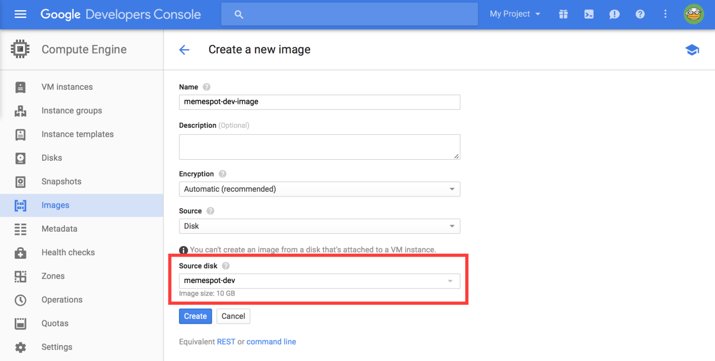Image resolution: width=715 pixels, height=361 pixels.
Task: Show help tooltip next to Name
Action: click(x=206, y=87)
